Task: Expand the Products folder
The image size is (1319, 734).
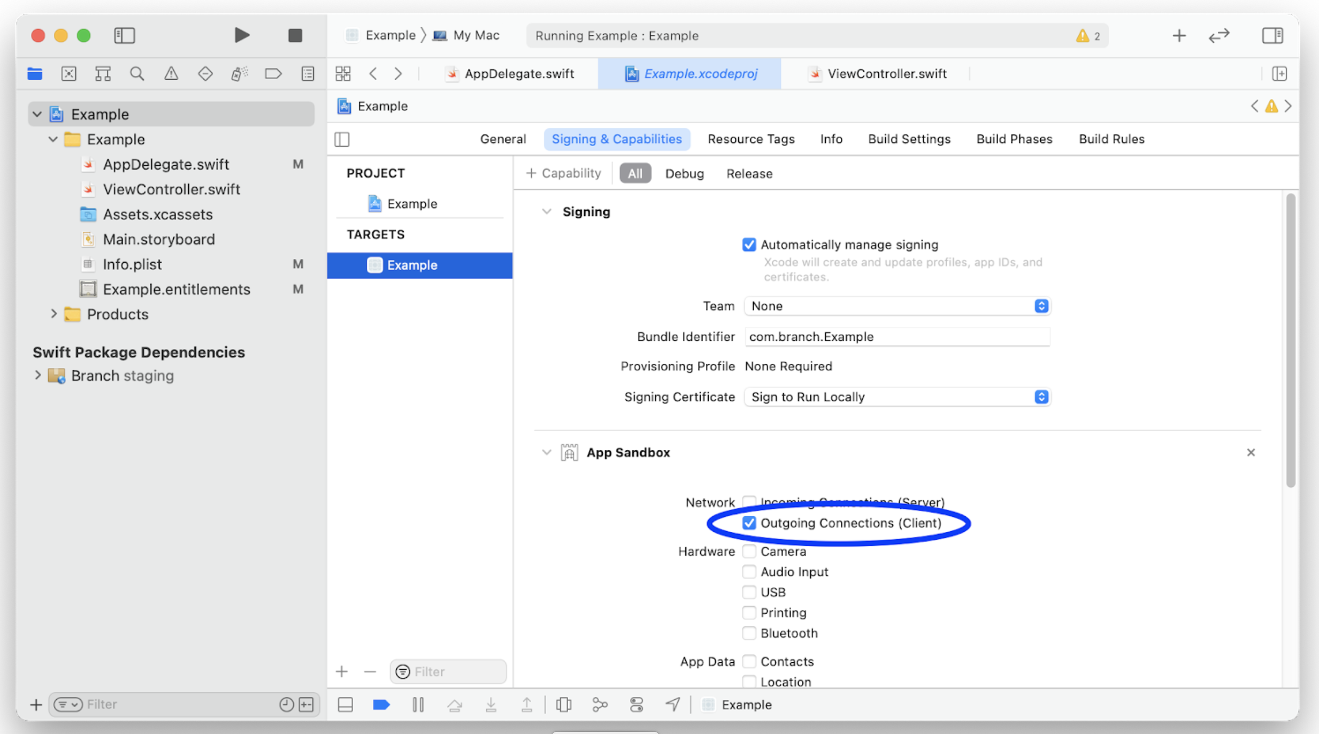Action: tap(53, 314)
